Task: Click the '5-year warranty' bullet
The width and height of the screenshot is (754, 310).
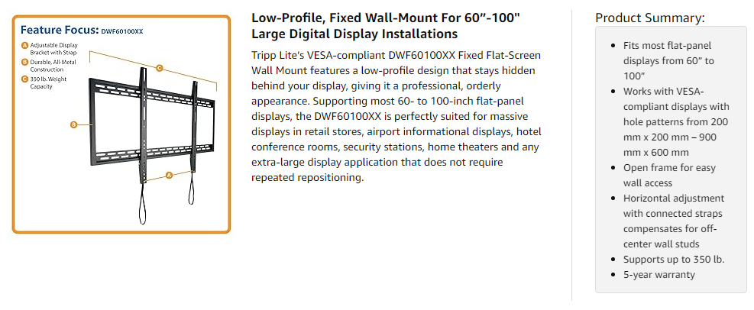Action: [659, 274]
